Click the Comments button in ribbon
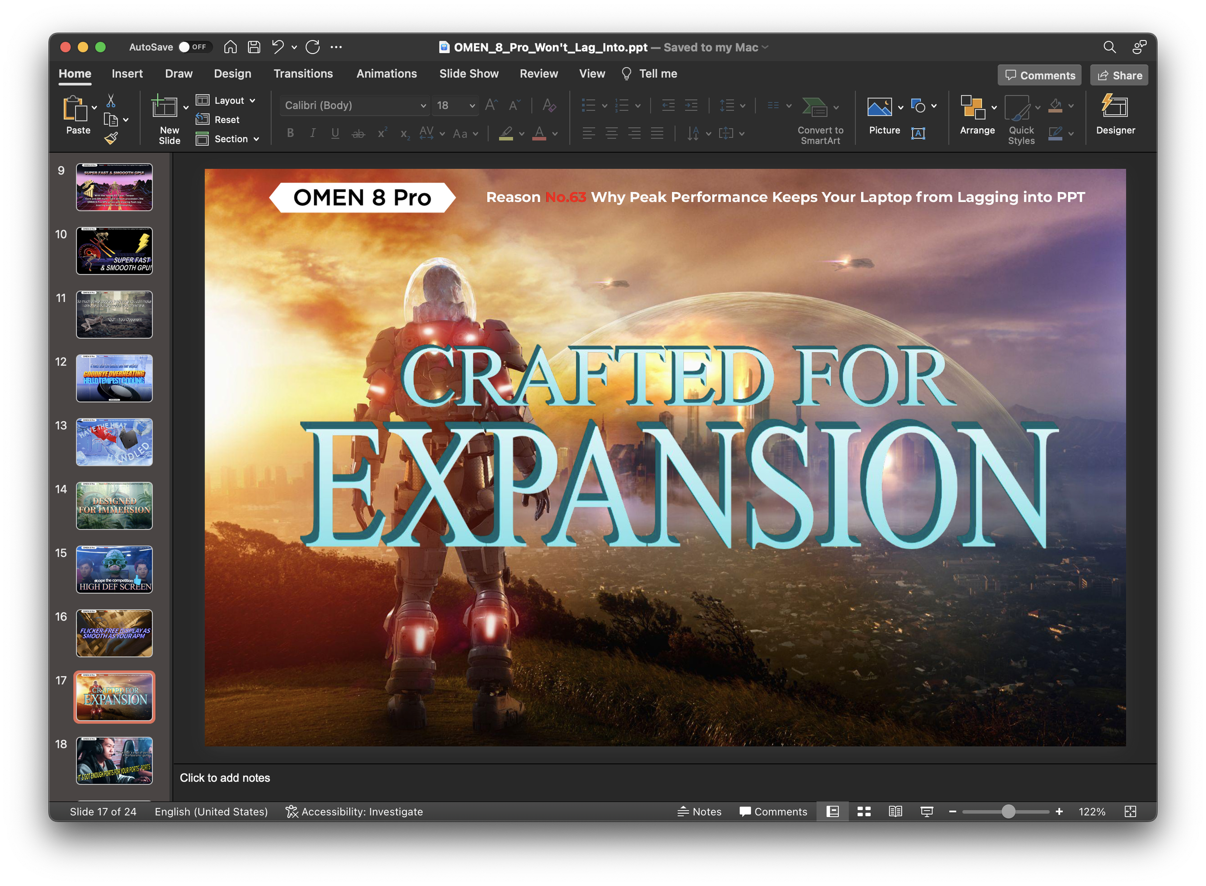 pos(1039,75)
